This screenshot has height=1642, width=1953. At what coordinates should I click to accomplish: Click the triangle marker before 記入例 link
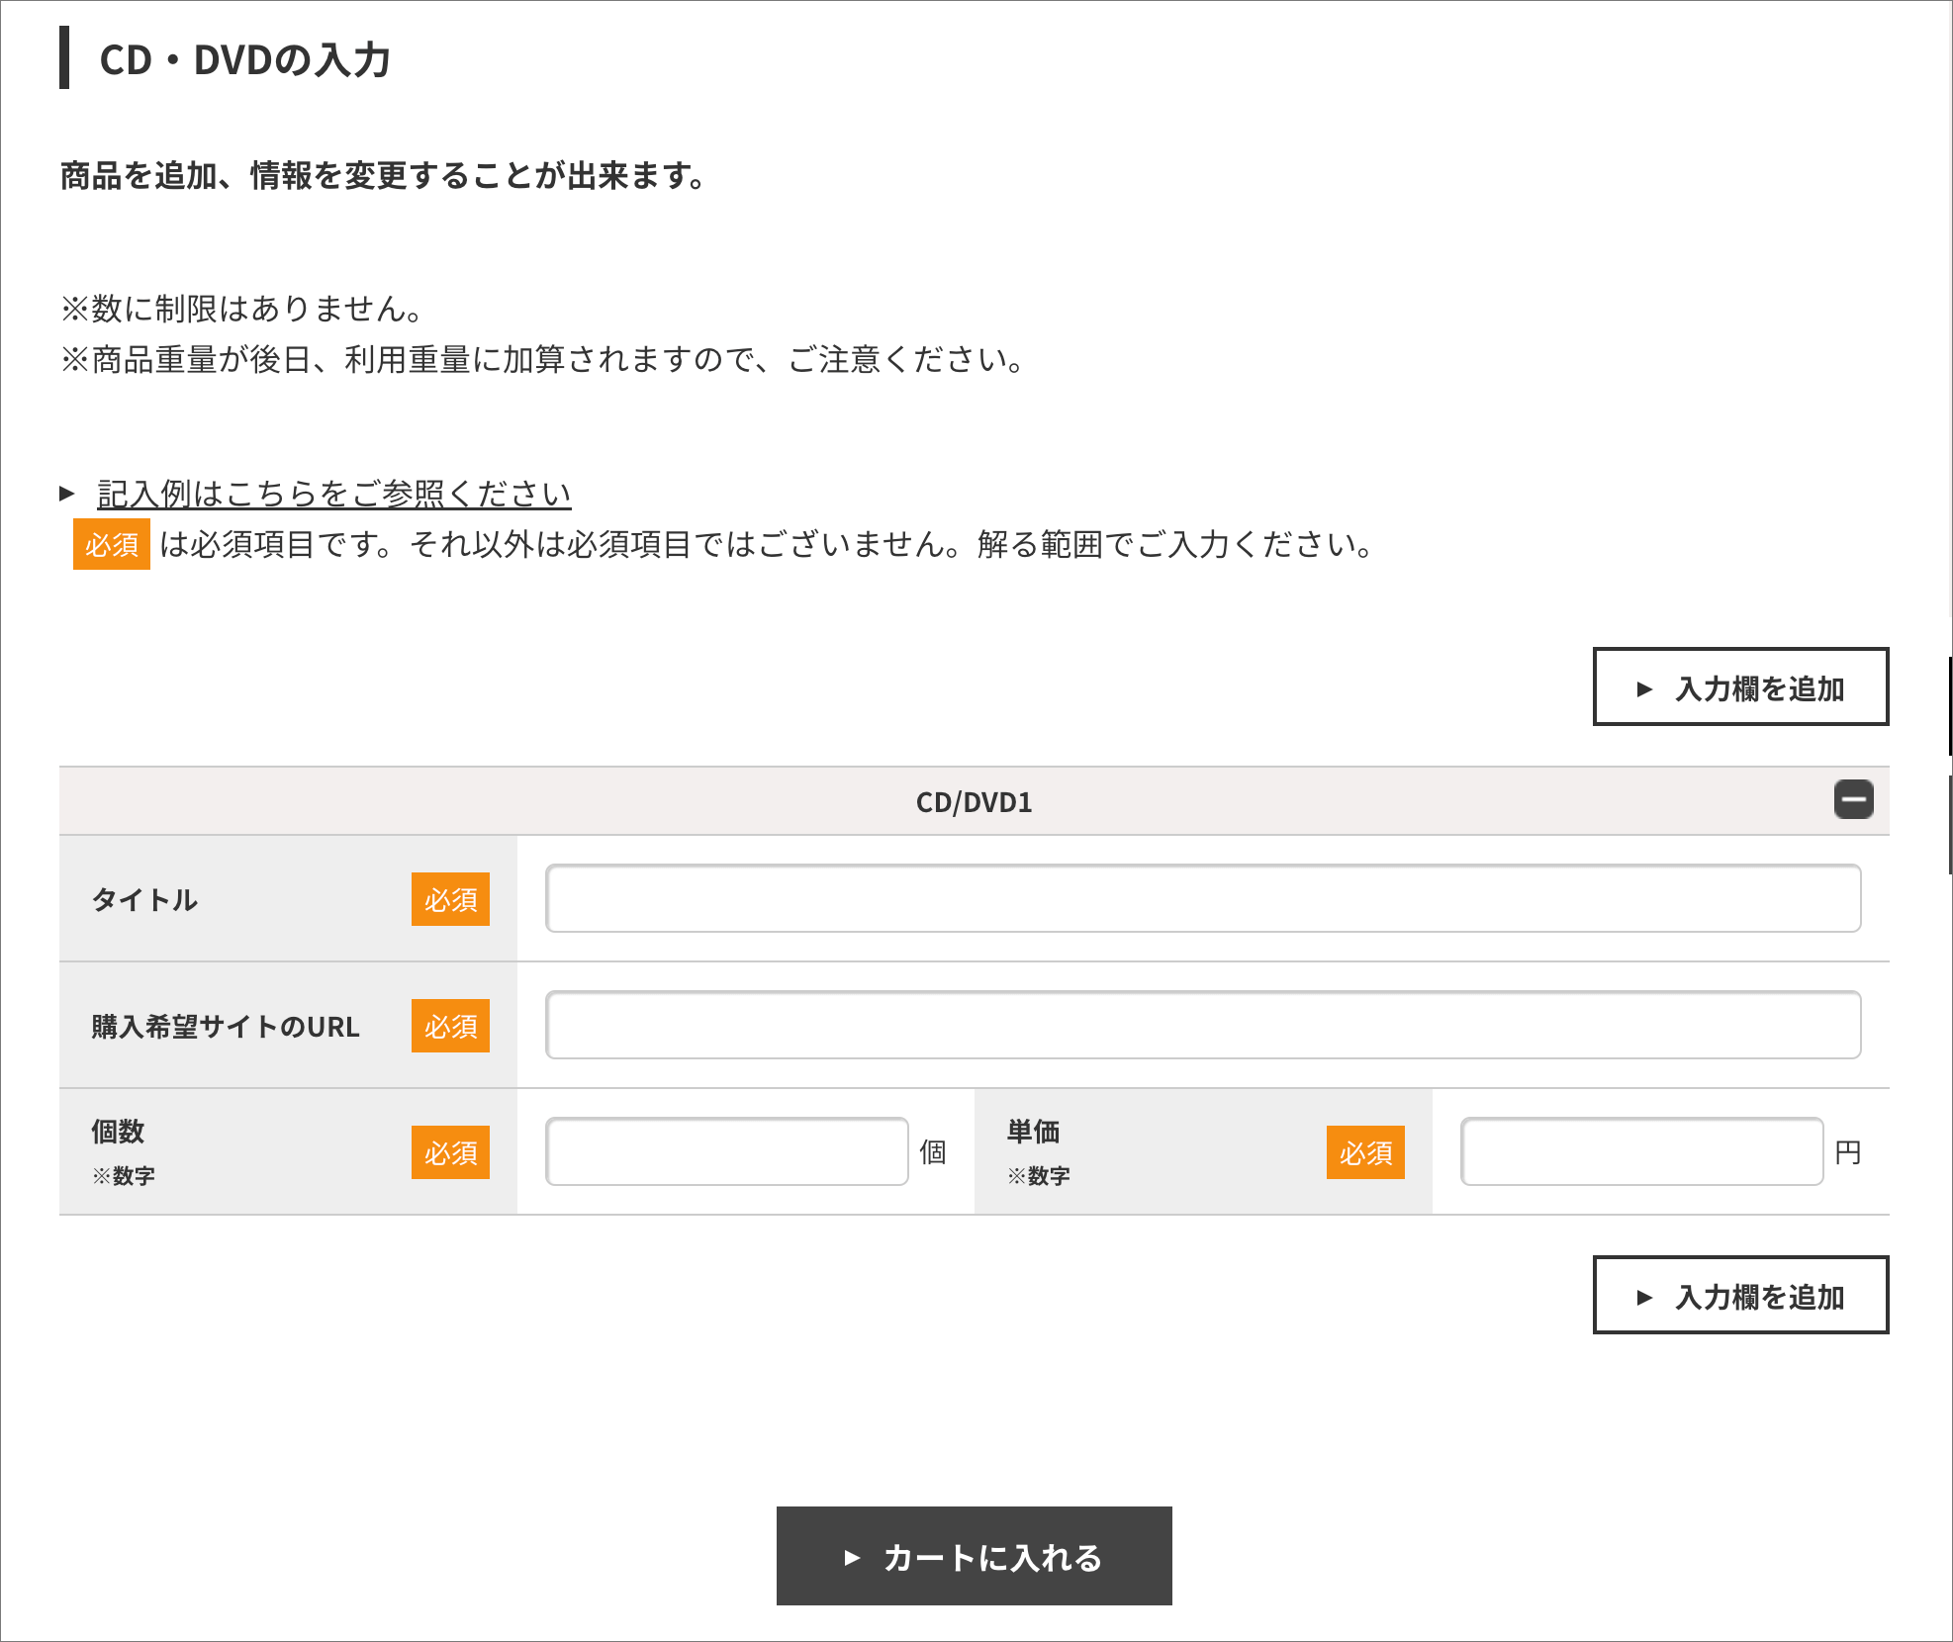coord(67,493)
